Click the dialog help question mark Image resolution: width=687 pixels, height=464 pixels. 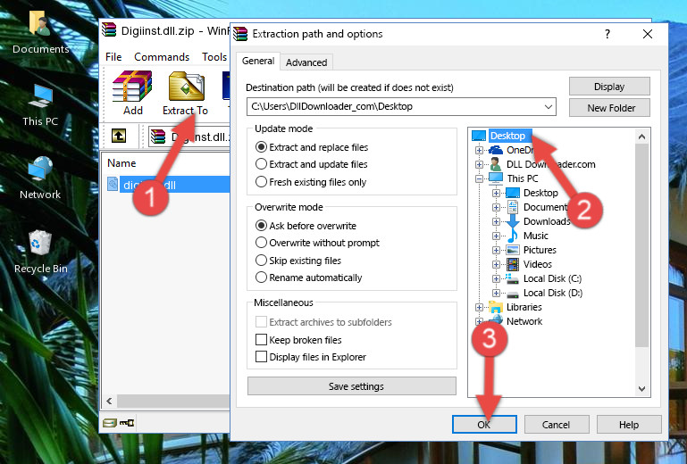pos(607,34)
